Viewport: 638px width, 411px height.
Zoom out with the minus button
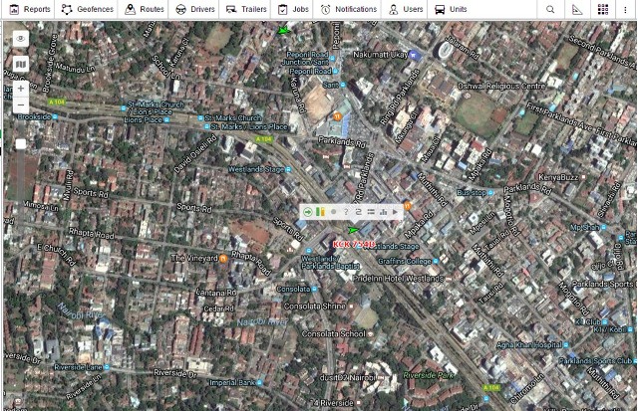tap(21, 104)
